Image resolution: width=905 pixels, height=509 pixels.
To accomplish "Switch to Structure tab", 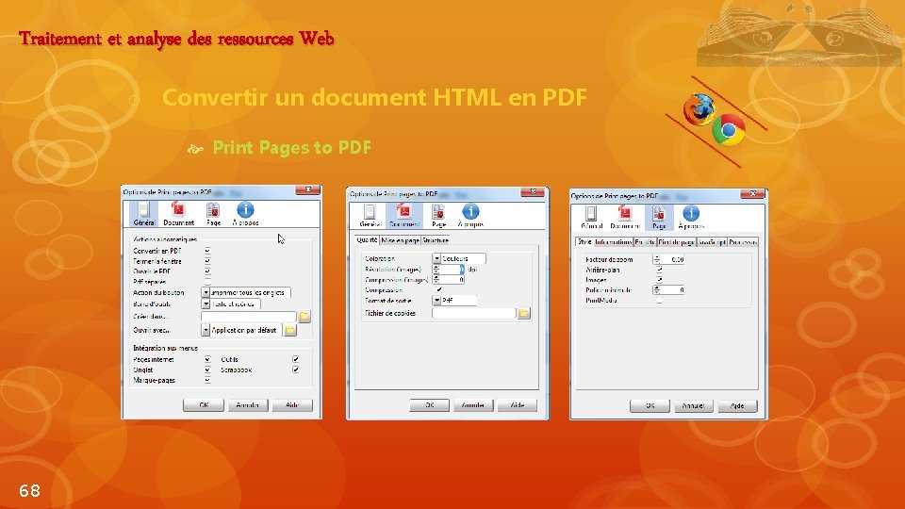I will click(x=436, y=240).
